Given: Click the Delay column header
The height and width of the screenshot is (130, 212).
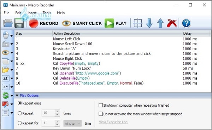Looking at the screenshot, I should coord(196,33).
